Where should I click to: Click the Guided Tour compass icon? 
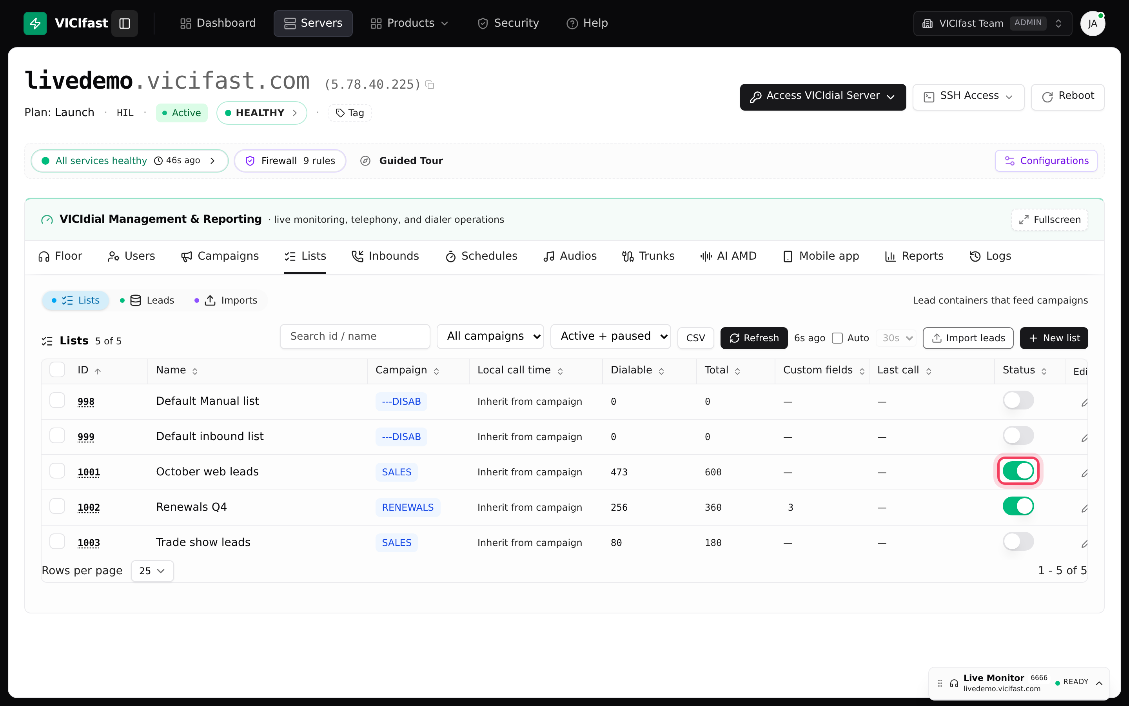(x=365, y=161)
